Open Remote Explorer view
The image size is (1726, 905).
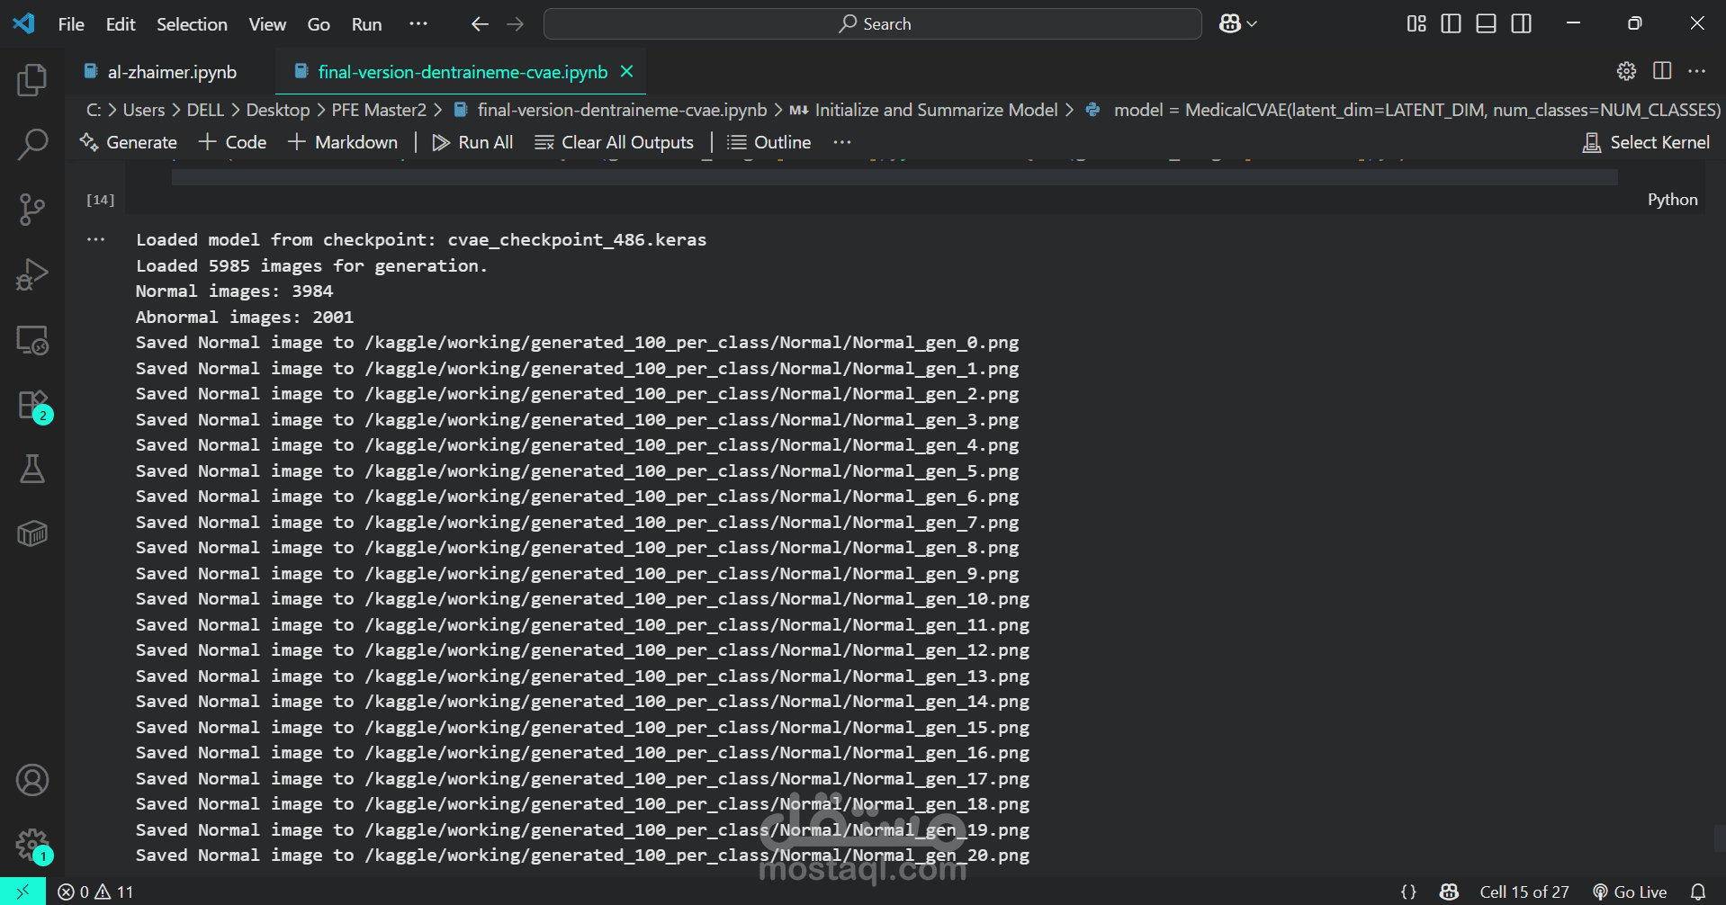pos(32,340)
